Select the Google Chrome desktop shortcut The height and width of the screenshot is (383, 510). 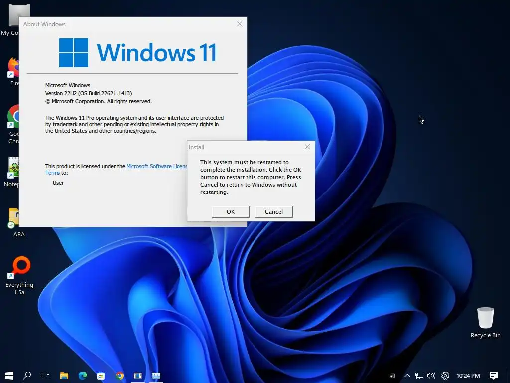click(x=13, y=124)
